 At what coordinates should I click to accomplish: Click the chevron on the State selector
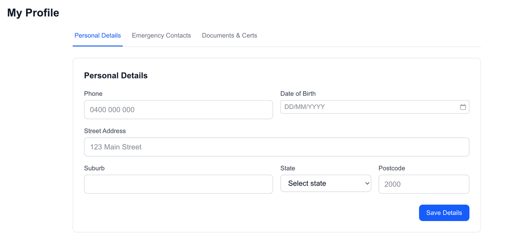click(366, 183)
